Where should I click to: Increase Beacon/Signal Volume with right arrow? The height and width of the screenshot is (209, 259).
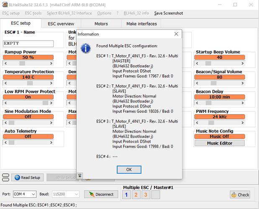pos(242,83)
